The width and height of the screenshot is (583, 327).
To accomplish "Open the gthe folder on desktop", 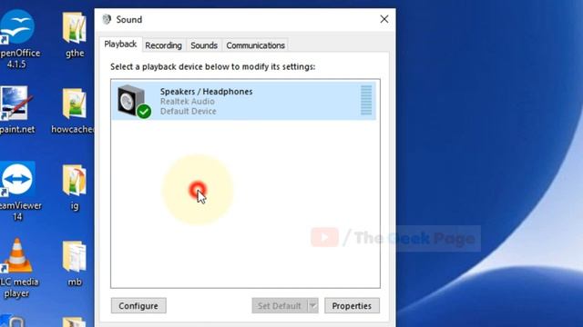I will [75, 35].
